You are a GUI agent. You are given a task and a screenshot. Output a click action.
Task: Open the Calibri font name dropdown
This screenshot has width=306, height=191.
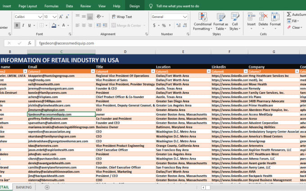tap(40, 17)
